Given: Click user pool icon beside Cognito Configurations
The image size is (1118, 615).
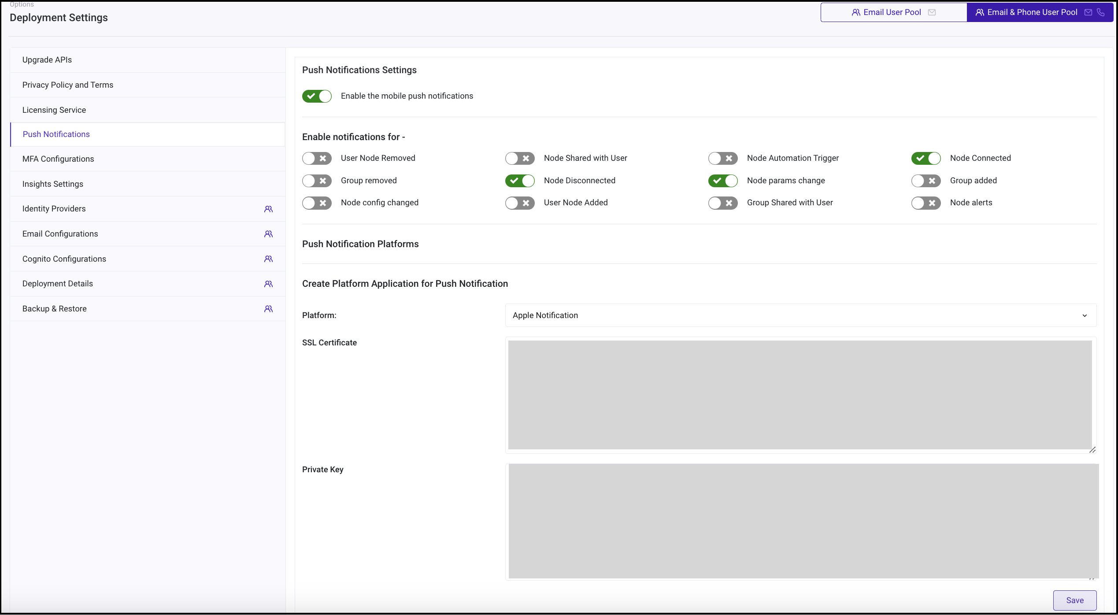Looking at the screenshot, I should pos(268,259).
